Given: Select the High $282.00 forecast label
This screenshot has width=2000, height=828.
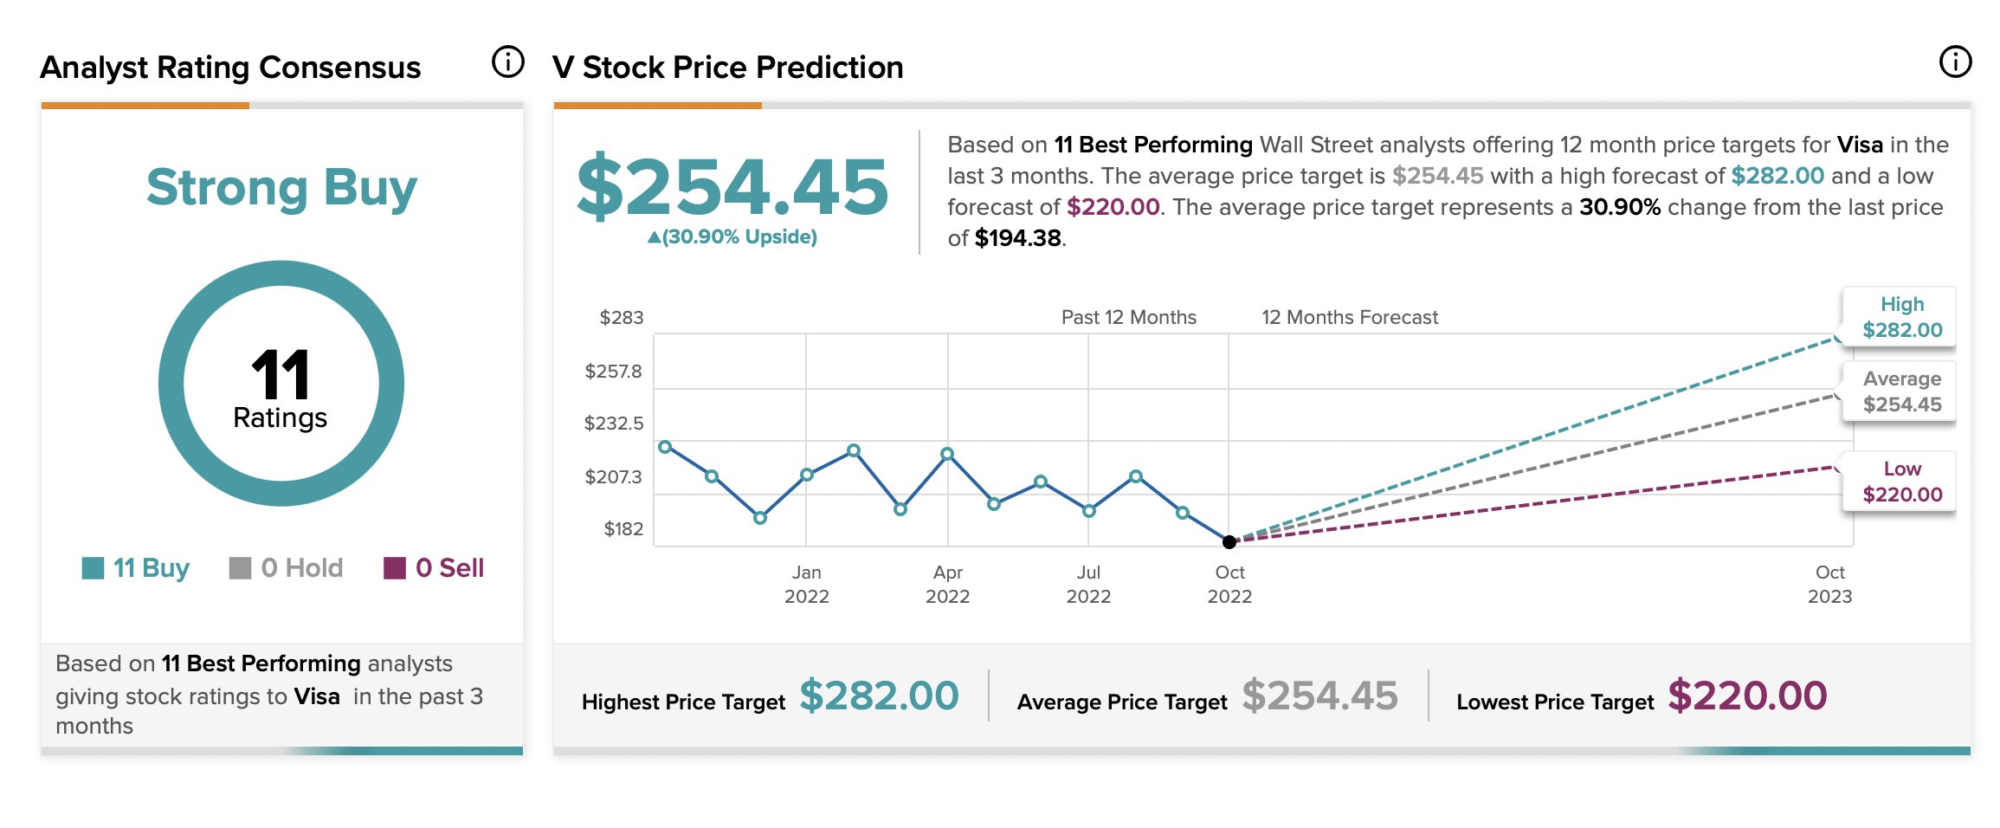Looking at the screenshot, I should coord(1901,317).
